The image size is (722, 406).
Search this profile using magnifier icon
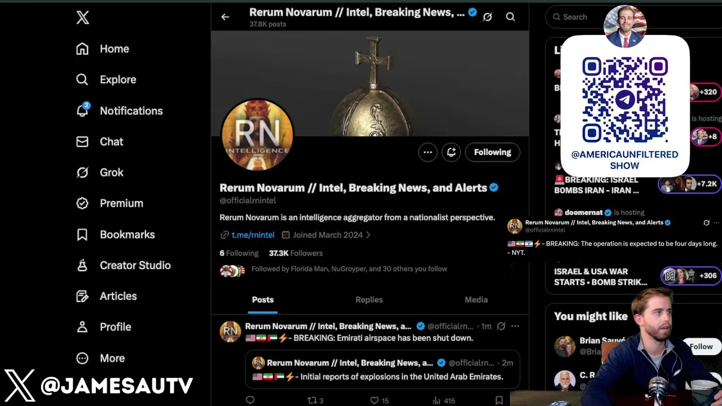pos(510,17)
